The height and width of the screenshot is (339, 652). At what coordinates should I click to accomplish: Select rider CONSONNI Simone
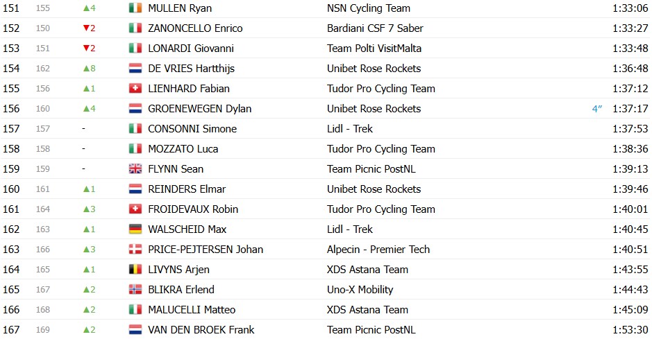coord(192,129)
